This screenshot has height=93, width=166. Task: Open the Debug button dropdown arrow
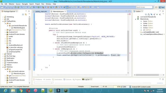[36, 7]
